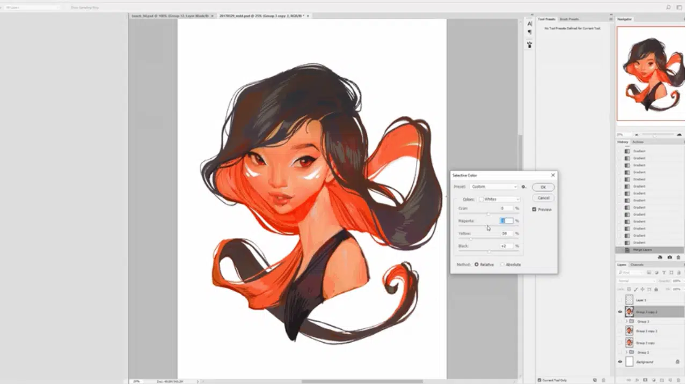Select the Absolute method radio button

point(502,264)
